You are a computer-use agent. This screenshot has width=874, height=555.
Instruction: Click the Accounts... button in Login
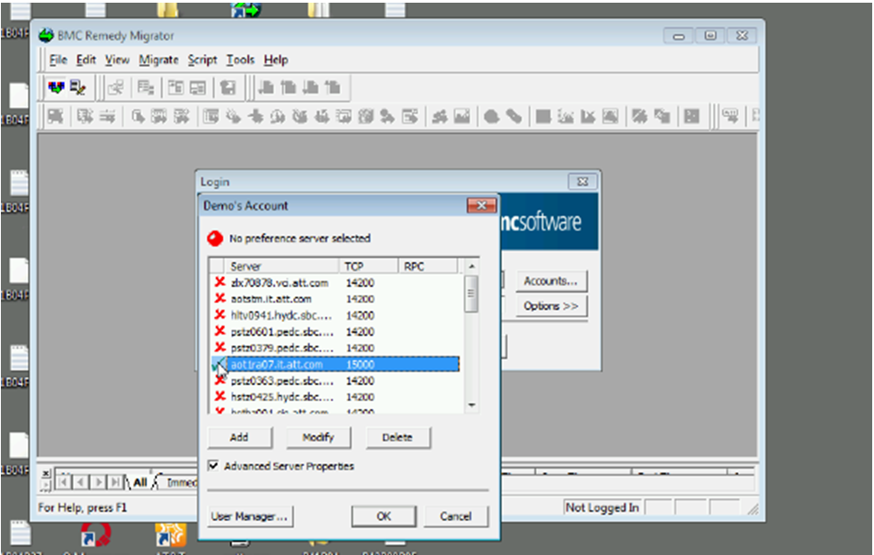(x=550, y=282)
